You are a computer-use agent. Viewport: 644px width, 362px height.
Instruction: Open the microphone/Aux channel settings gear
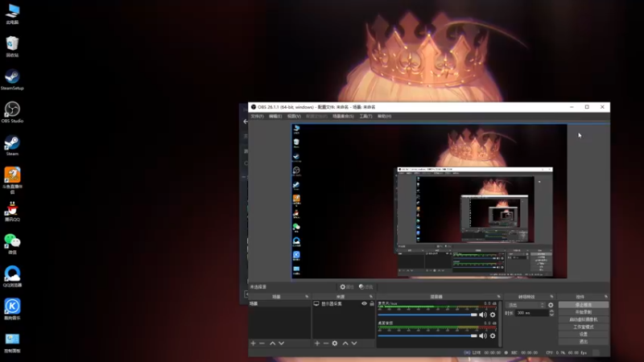(493, 315)
